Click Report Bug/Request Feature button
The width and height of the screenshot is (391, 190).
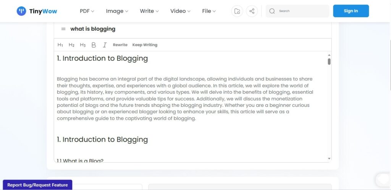coord(37,185)
